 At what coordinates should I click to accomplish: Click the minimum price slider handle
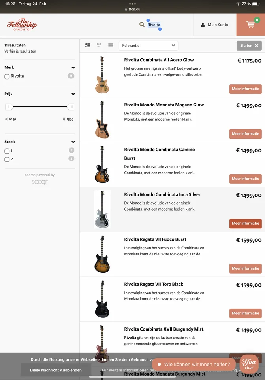(x=8, y=107)
